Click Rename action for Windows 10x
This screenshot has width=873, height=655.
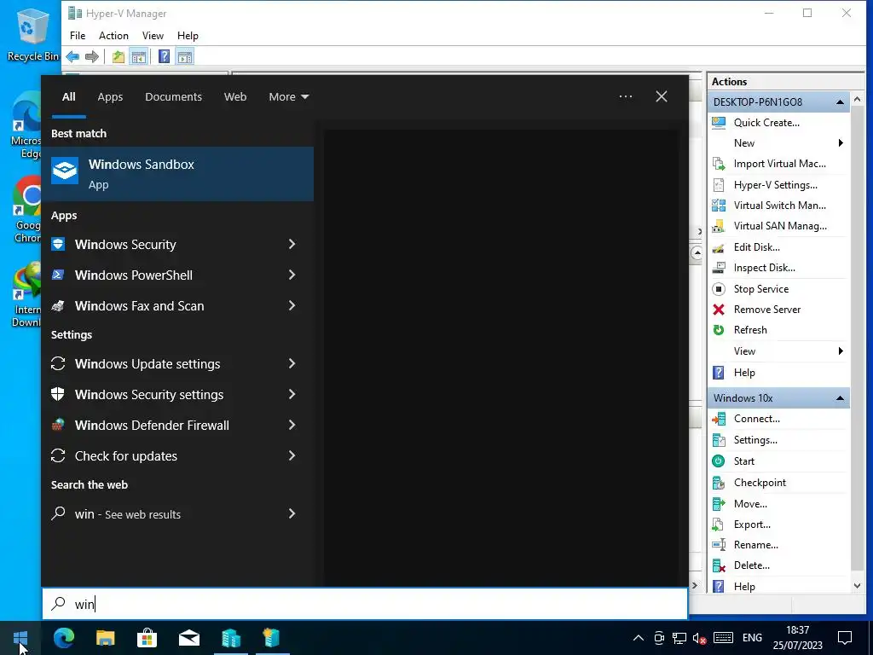point(755,545)
